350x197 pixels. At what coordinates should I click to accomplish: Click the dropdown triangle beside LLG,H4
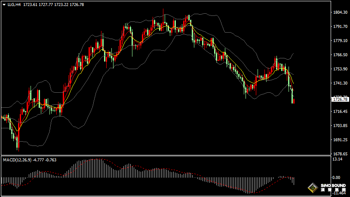tap(4, 4)
